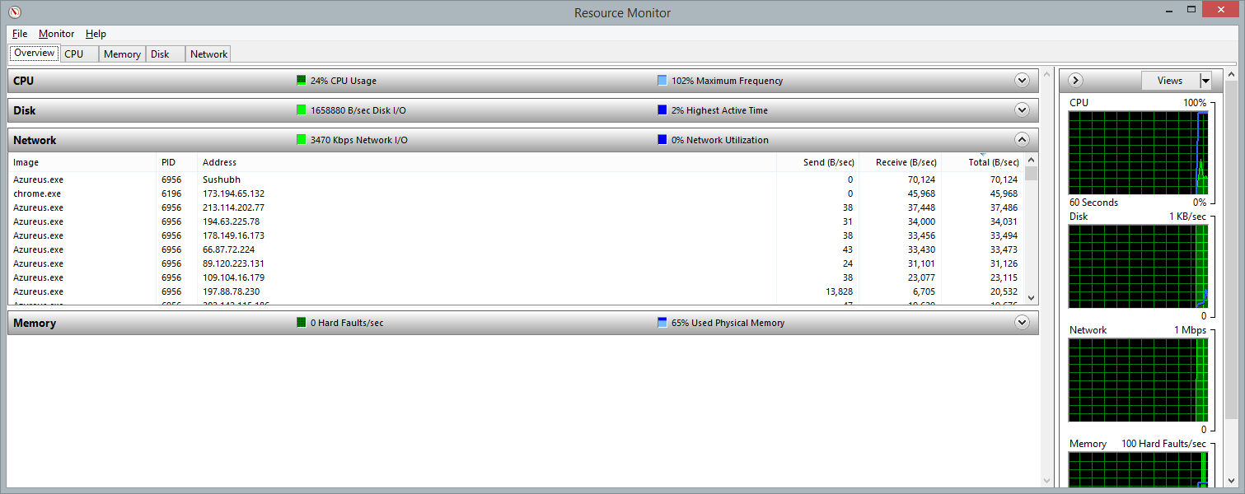This screenshot has width=1245, height=494.
Task: Click the Views button
Action: click(1169, 81)
